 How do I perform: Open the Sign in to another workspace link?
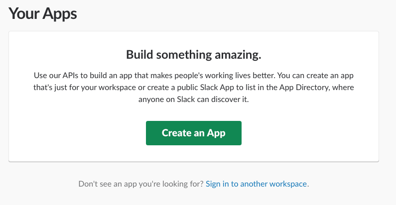tap(257, 184)
